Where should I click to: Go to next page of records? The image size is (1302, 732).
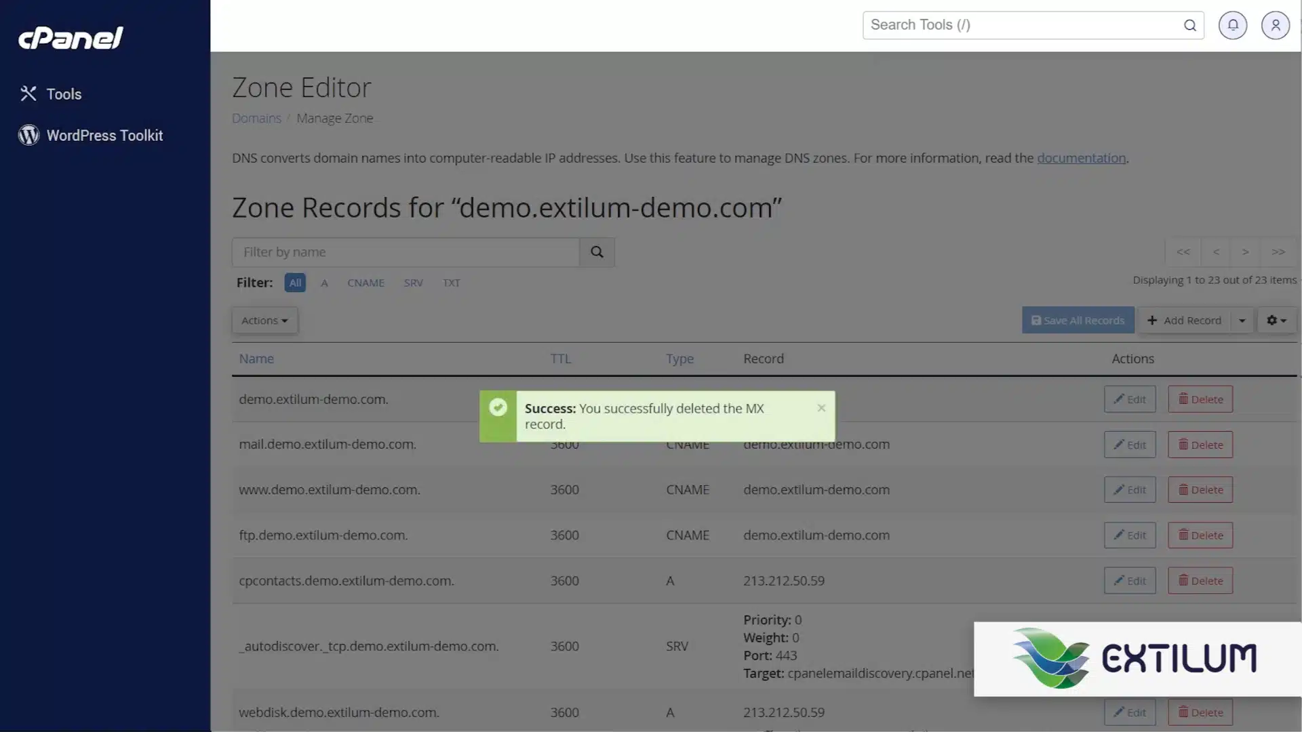1245,252
